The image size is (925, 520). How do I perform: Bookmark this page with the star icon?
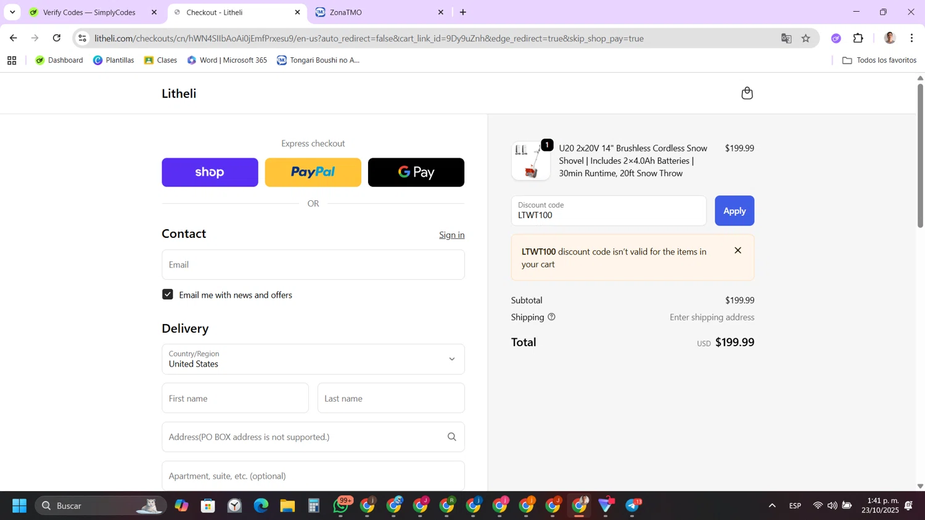click(806, 38)
